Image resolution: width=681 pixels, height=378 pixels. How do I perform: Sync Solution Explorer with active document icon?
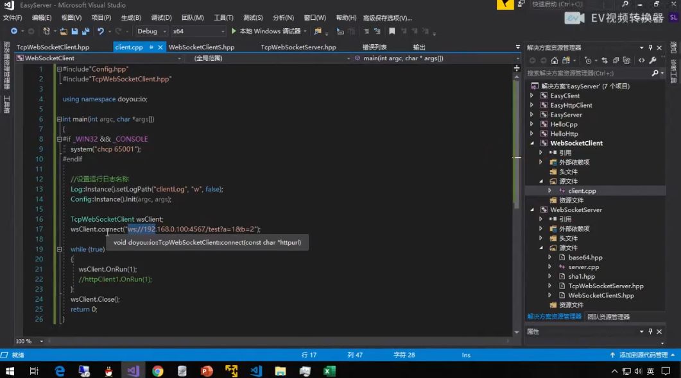(605, 61)
